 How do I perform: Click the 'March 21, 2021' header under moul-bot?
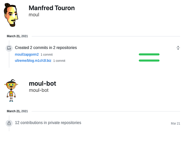pyautogui.click(x=17, y=111)
